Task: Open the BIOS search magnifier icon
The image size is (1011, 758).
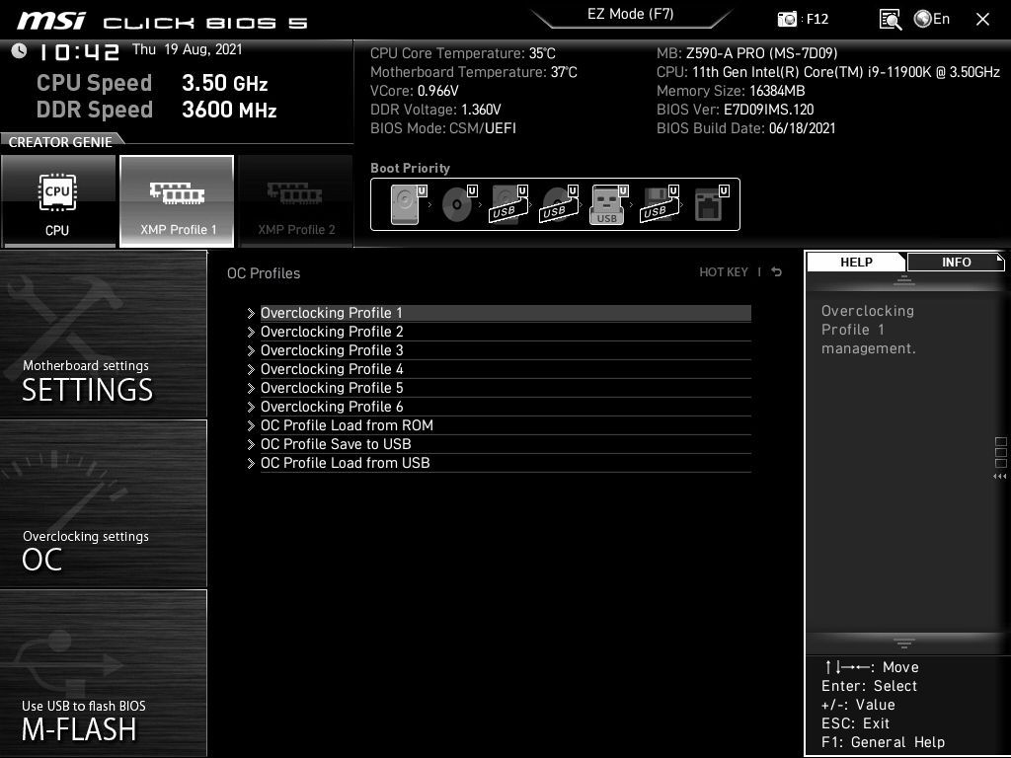Action: pyautogui.click(x=890, y=20)
